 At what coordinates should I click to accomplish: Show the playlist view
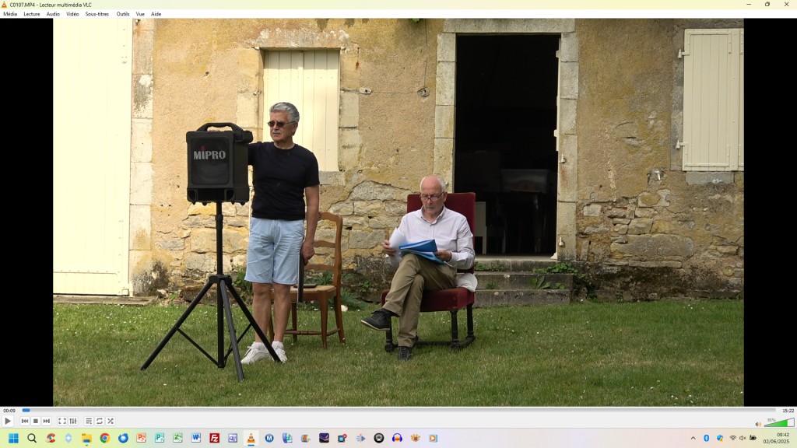pos(89,421)
